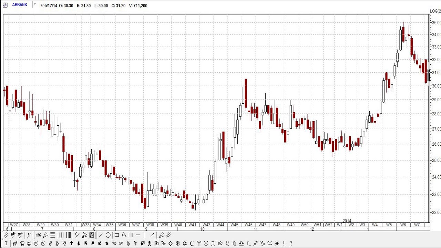Click the low value 'L: 30.00'

tap(101, 6)
